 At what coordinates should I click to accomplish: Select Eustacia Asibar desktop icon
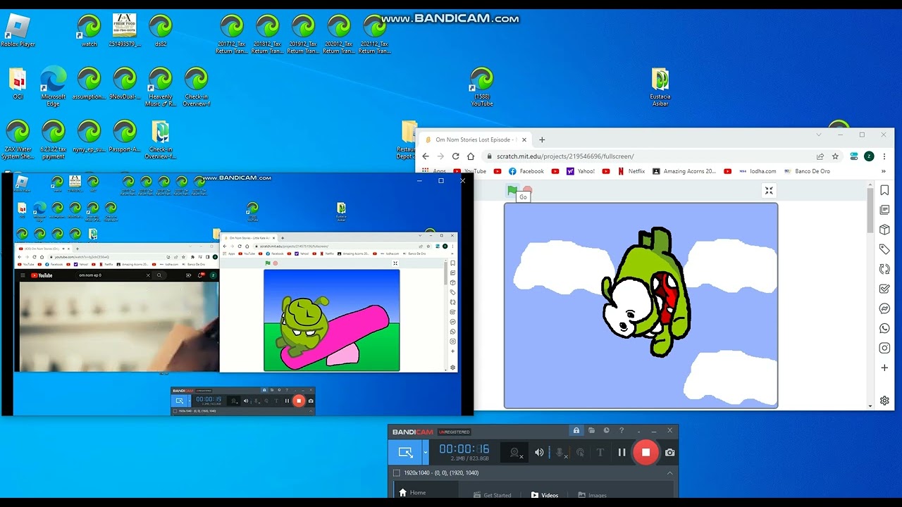click(660, 87)
